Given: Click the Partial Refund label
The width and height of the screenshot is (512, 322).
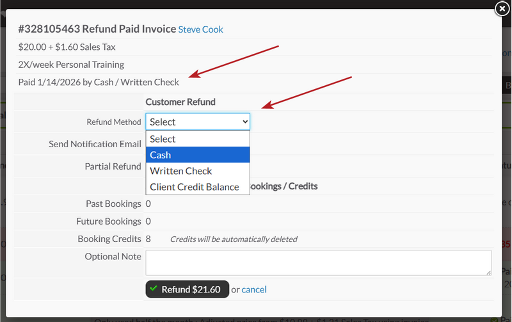Looking at the screenshot, I should click(113, 166).
